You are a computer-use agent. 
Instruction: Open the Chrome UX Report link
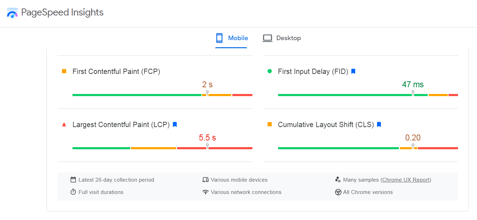pos(406,180)
